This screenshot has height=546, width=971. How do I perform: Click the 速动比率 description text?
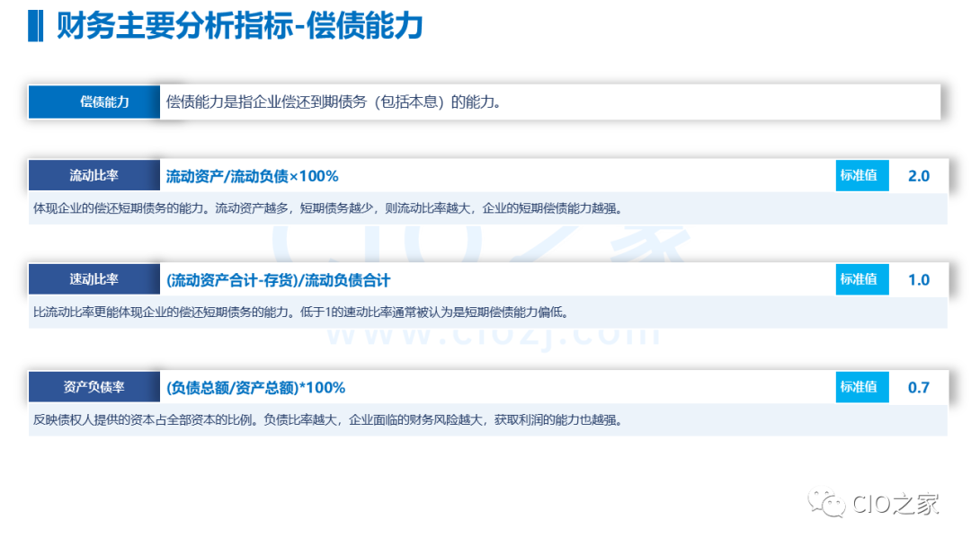click(x=300, y=313)
